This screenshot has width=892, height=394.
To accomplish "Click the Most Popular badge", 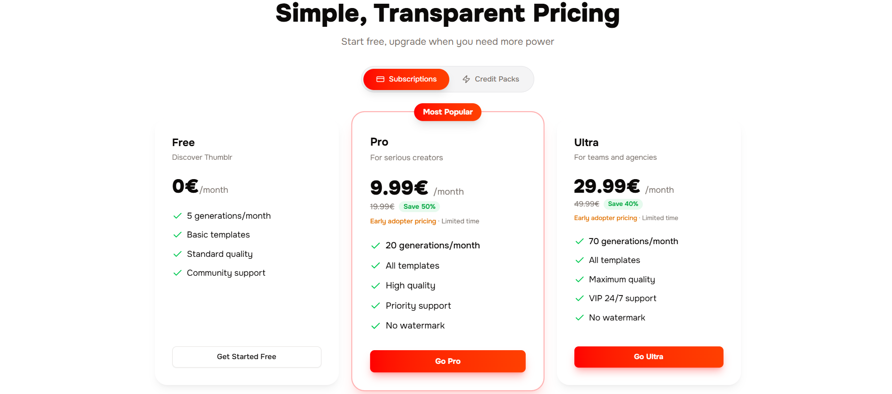I will (x=447, y=112).
